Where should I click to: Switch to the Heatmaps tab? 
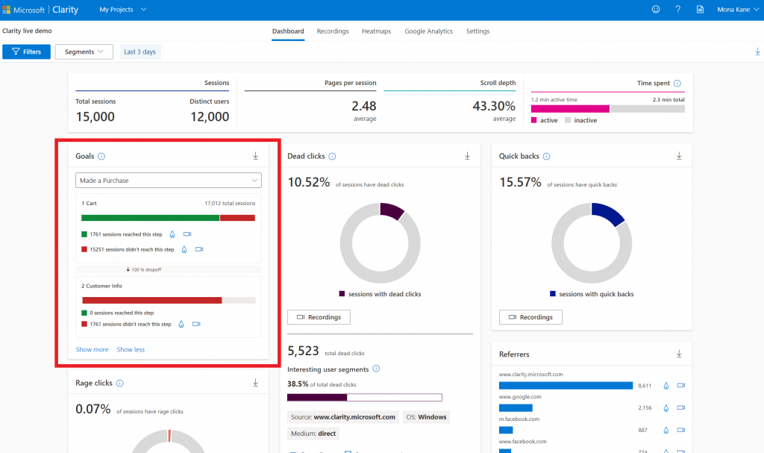point(376,31)
